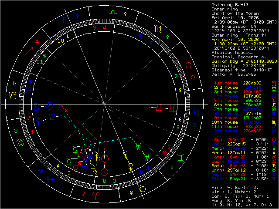
Task: Click the Aquarius glyph on the zodiac ring
Action: [20, 142]
